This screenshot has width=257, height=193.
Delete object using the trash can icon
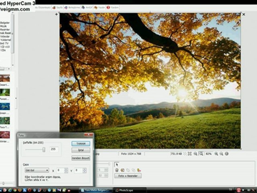[117, 170]
